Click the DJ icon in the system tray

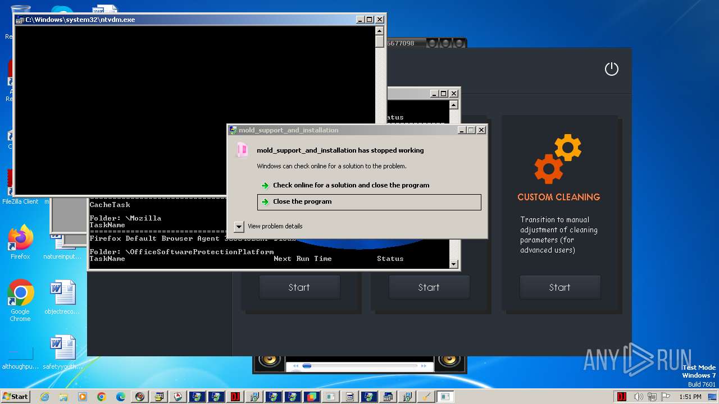(622, 397)
